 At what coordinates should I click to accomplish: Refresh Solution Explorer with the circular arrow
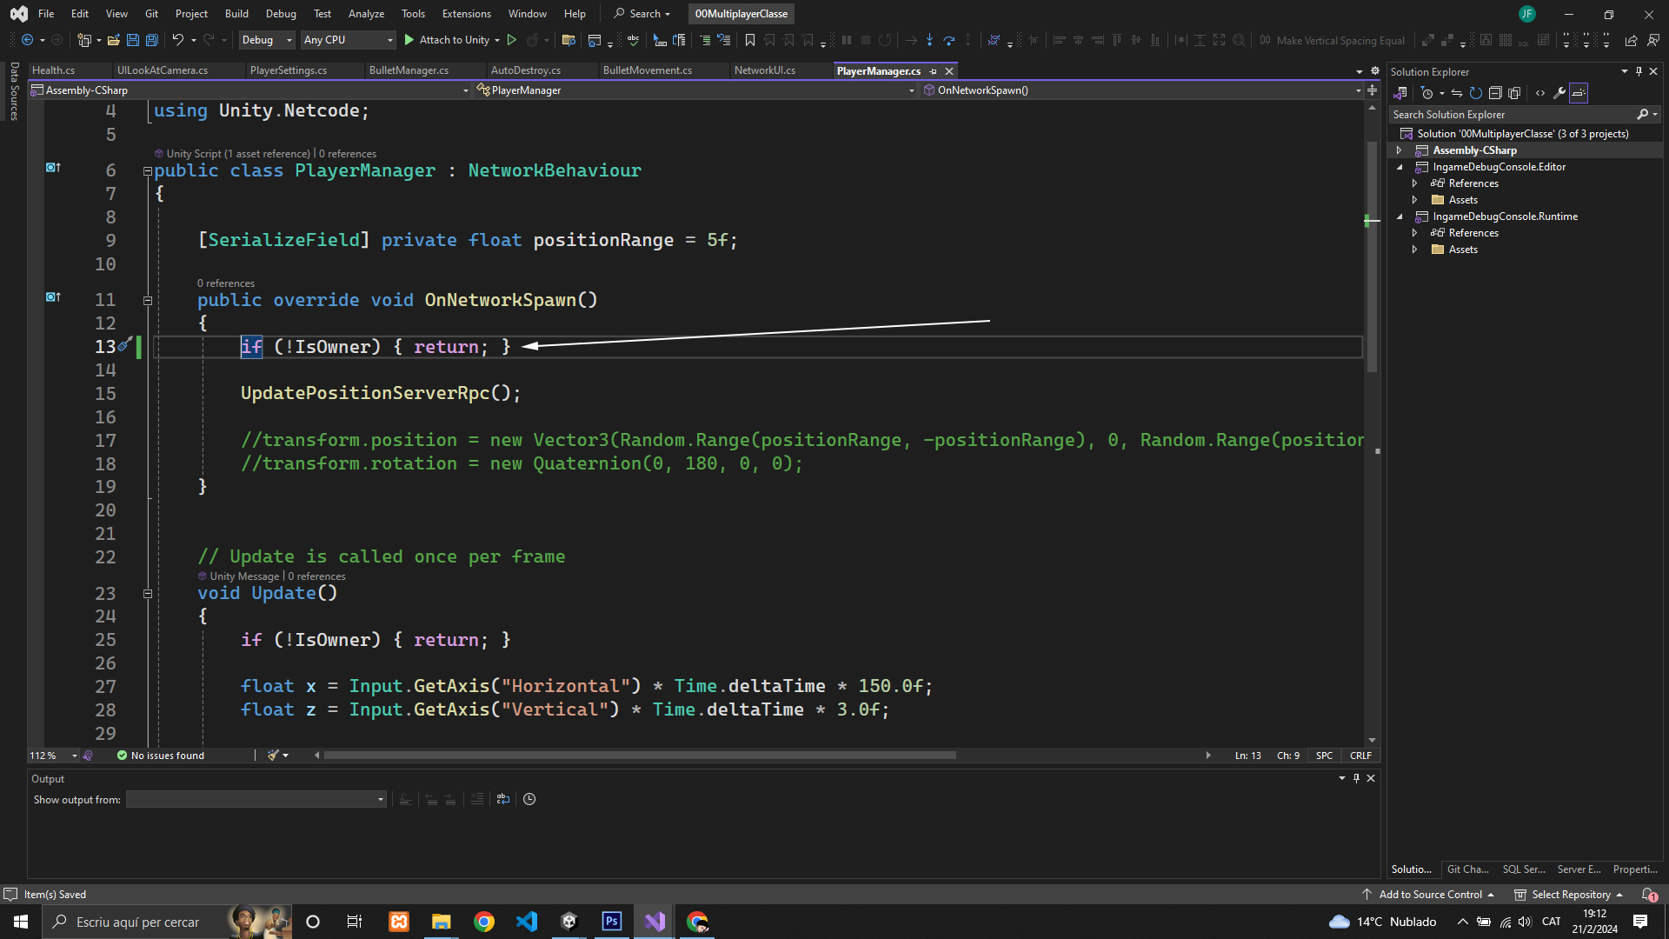(1475, 93)
